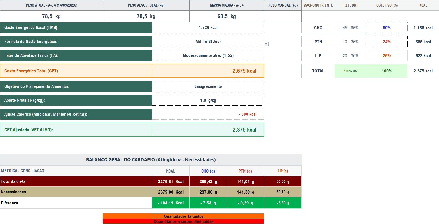This screenshot has height=224, width=439.
Task: Select the Mifflin-St Jeor formula cell
Action: click(208, 42)
